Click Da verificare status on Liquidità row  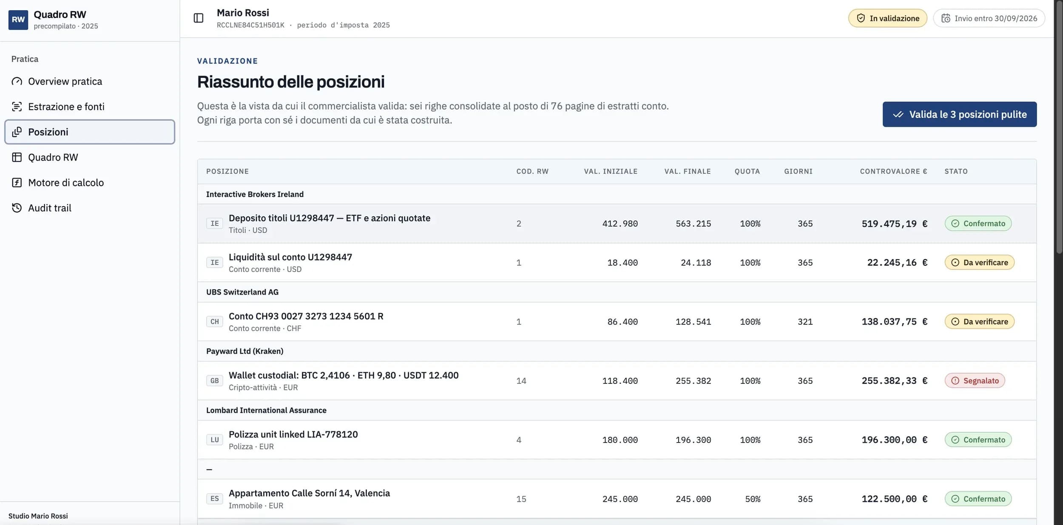980,263
